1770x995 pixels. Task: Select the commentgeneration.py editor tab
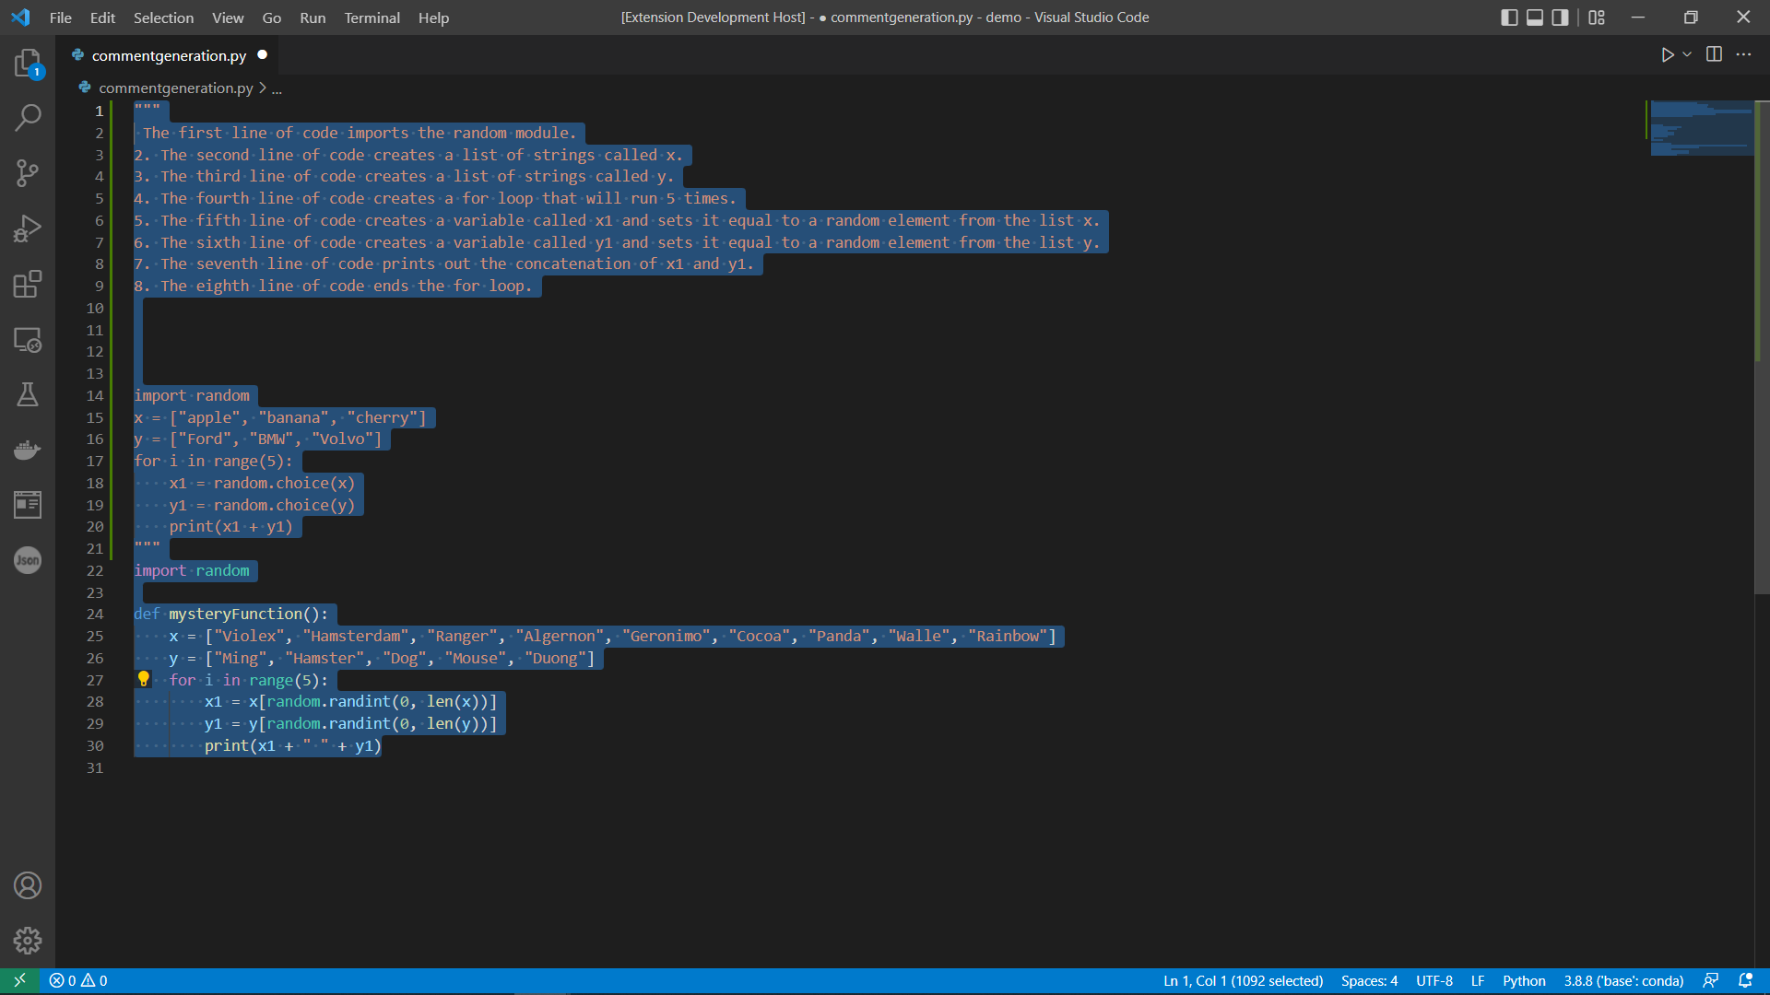(169, 55)
